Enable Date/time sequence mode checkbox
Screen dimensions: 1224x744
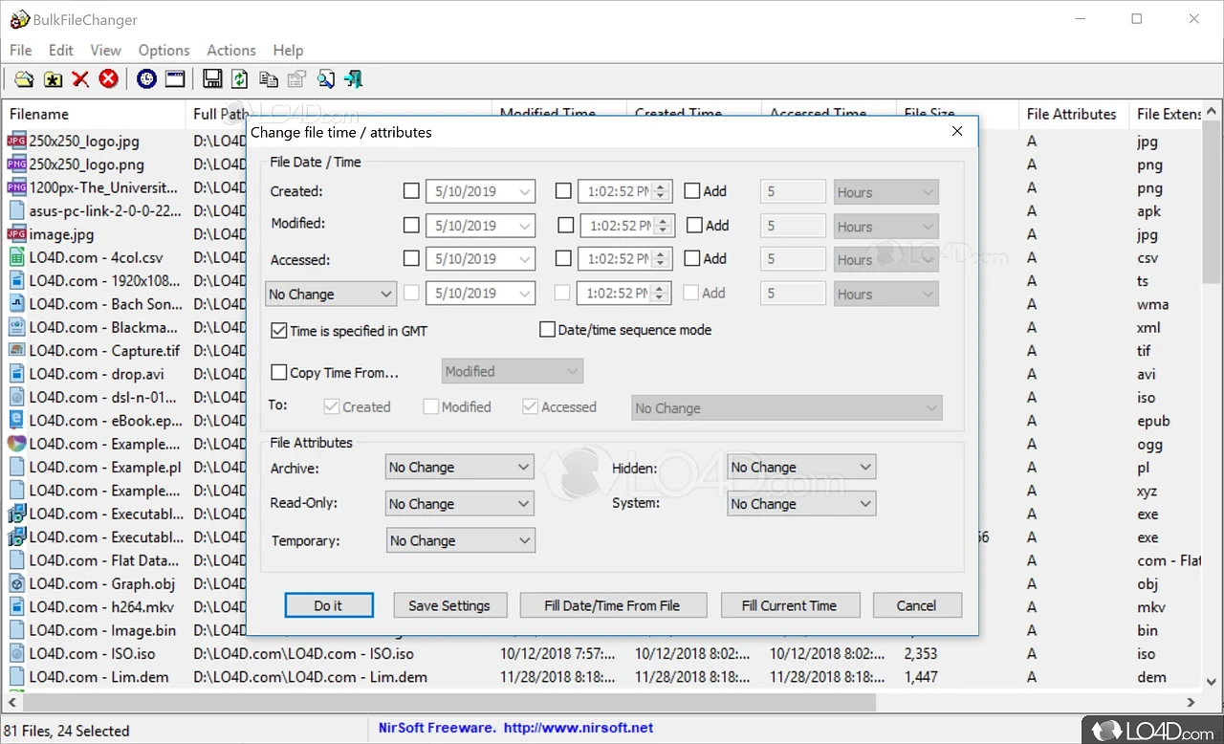(x=548, y=330)
